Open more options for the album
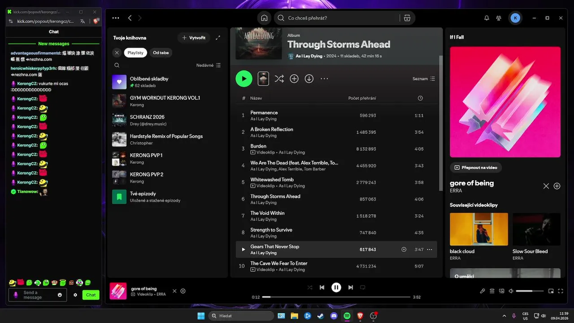574x323 pixels. click(324, 79)
